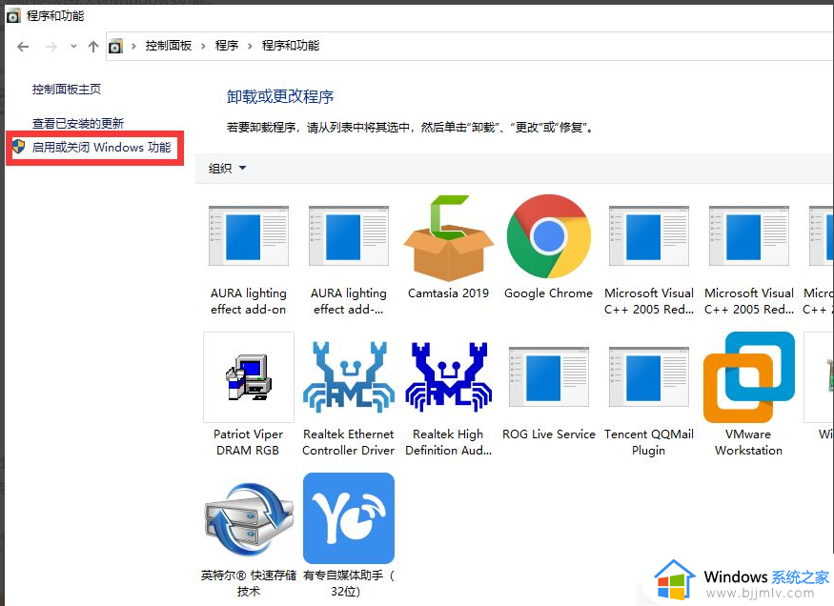Click the Camtasia 2019 label text
834x606 pixels.
point(448,293)
